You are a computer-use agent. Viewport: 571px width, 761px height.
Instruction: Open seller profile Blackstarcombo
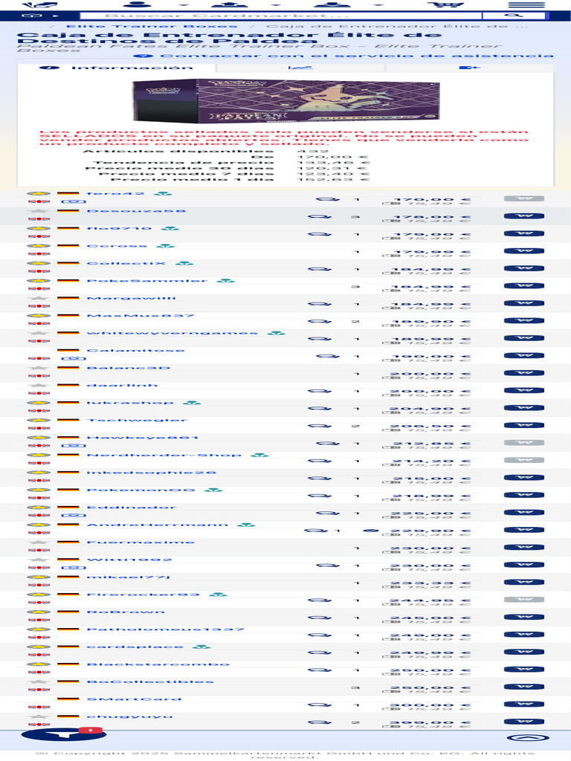tap(158, 664)
